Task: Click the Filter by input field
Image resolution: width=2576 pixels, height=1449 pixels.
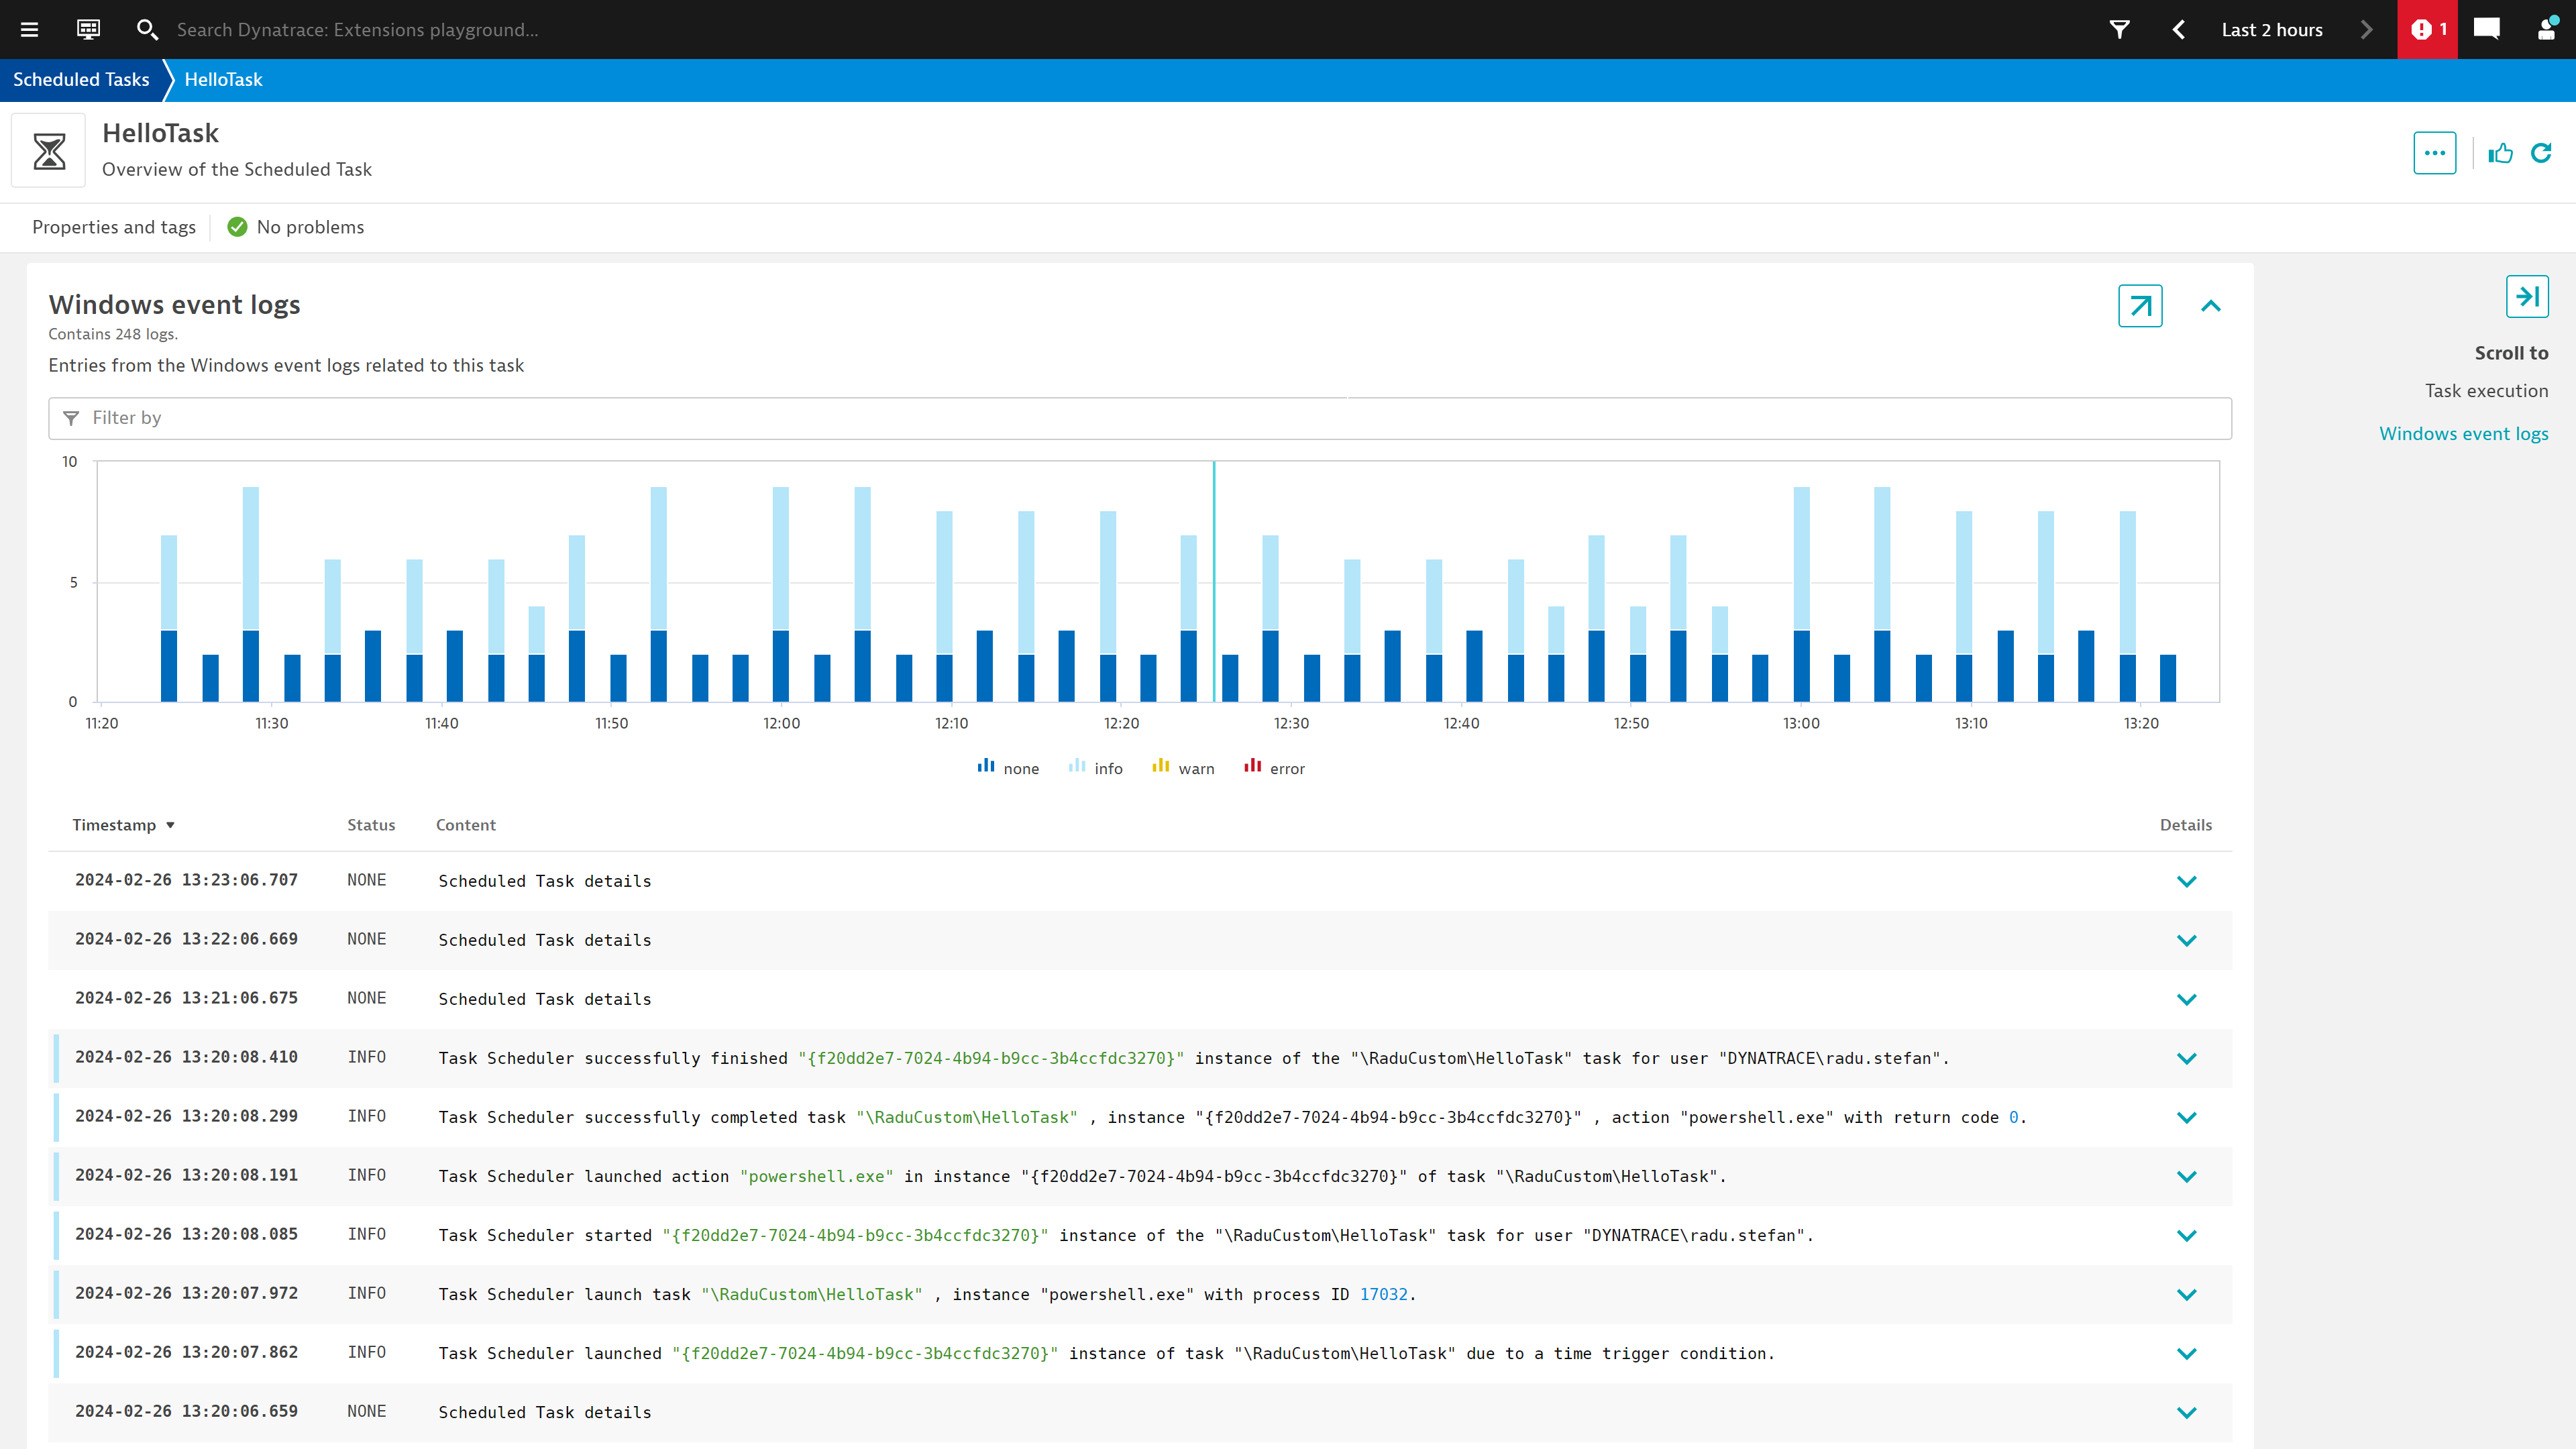Action: tap(1140, 418)
